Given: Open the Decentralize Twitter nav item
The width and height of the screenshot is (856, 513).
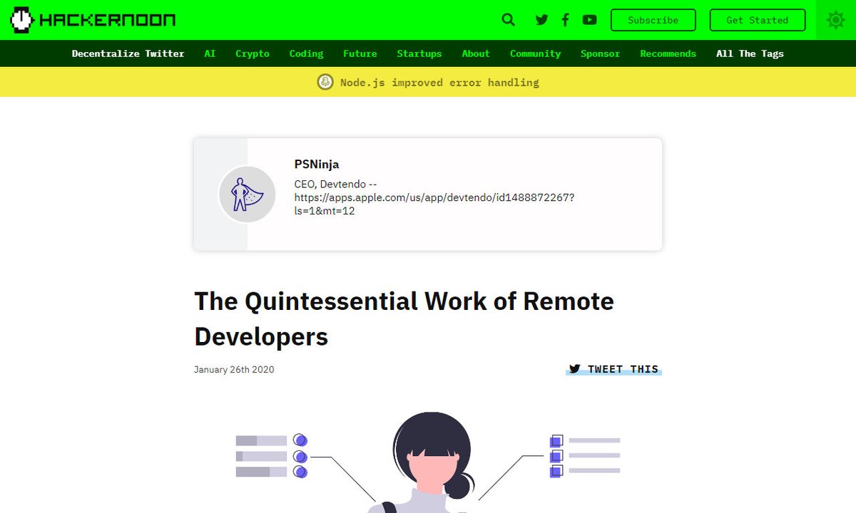Looking at the screenshot, I should 128,53.
